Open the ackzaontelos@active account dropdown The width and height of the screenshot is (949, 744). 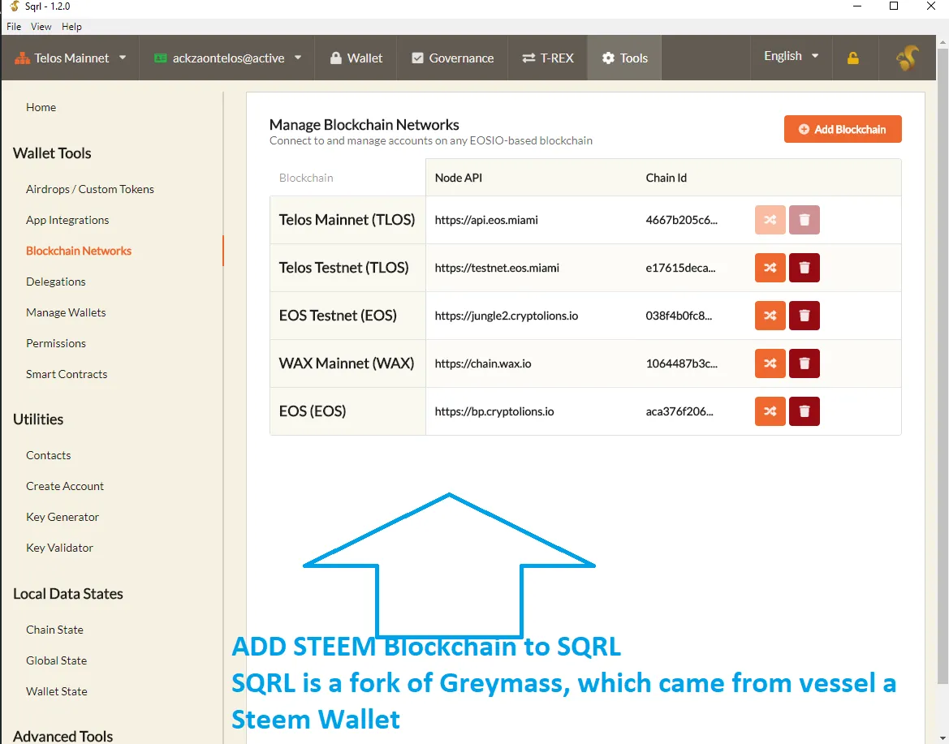coord(227,58)
